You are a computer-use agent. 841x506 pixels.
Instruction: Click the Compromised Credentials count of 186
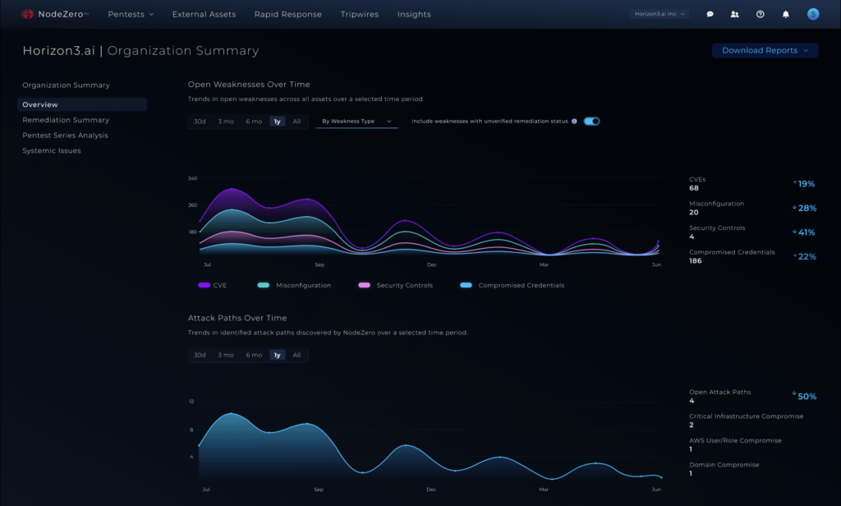tap(696, 260)
